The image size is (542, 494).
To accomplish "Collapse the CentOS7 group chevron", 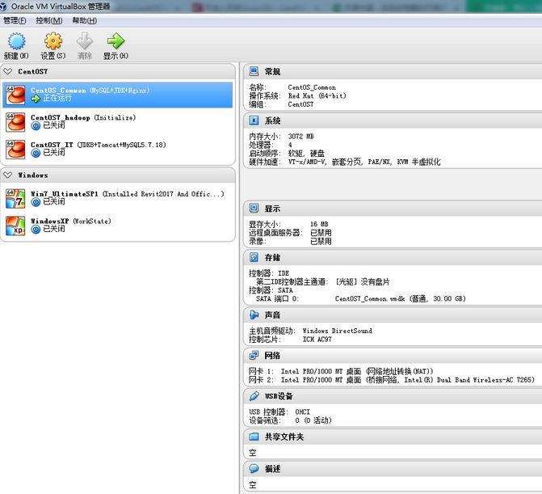I will [x=8, y=72].
